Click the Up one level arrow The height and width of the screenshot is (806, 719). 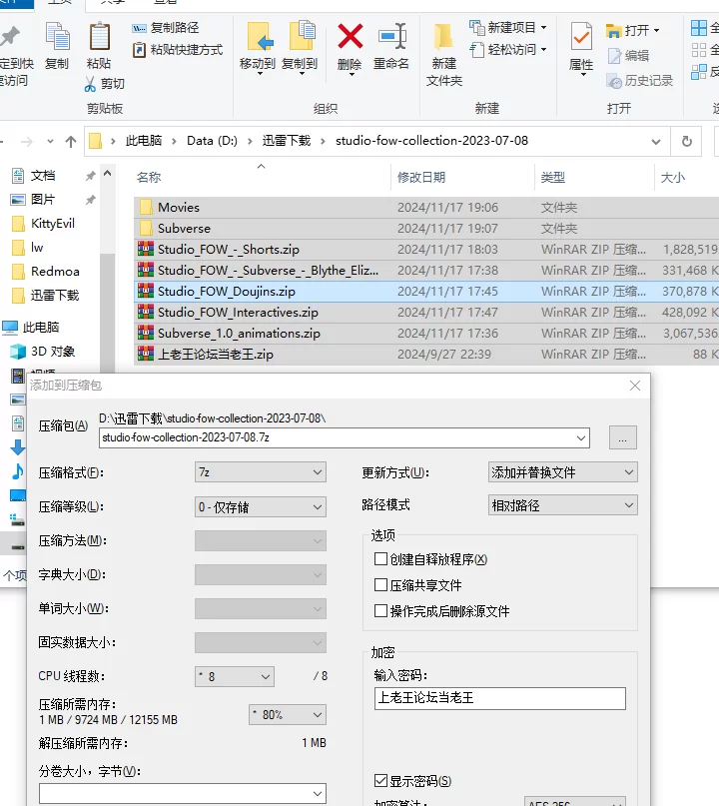click(x=71, y=142)
